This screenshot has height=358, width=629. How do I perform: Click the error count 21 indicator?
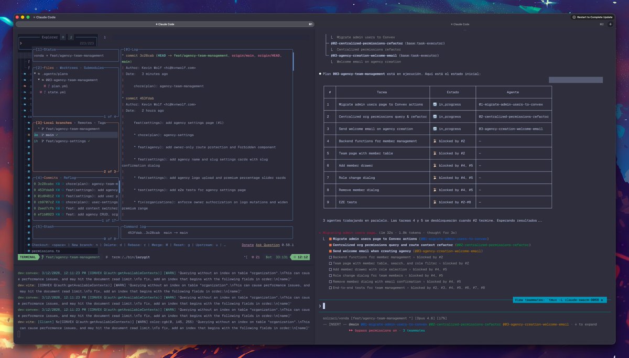click(256, 257)
